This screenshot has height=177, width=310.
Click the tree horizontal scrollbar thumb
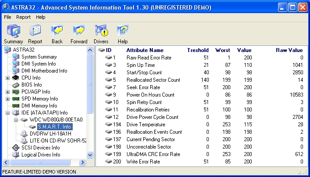click(x=40, y=162)
